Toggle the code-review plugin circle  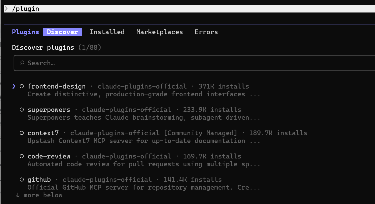coord(21,157)
